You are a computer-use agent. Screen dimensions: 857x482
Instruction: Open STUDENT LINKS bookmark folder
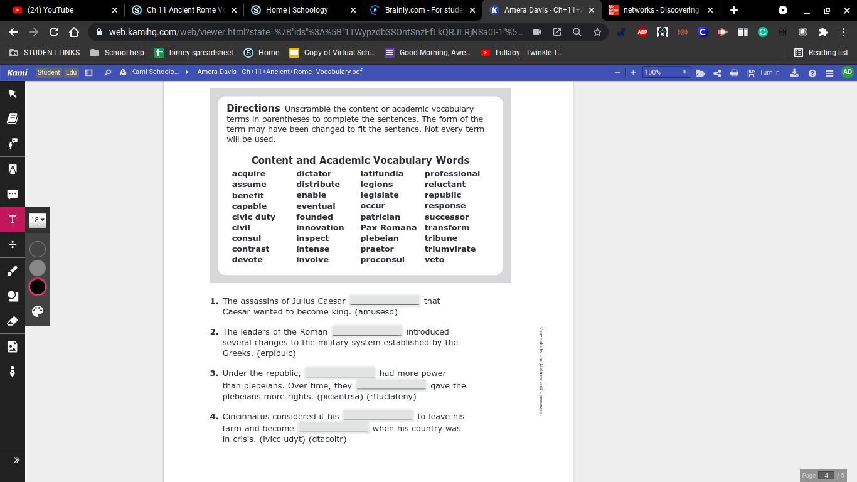[x=45, y=53]
